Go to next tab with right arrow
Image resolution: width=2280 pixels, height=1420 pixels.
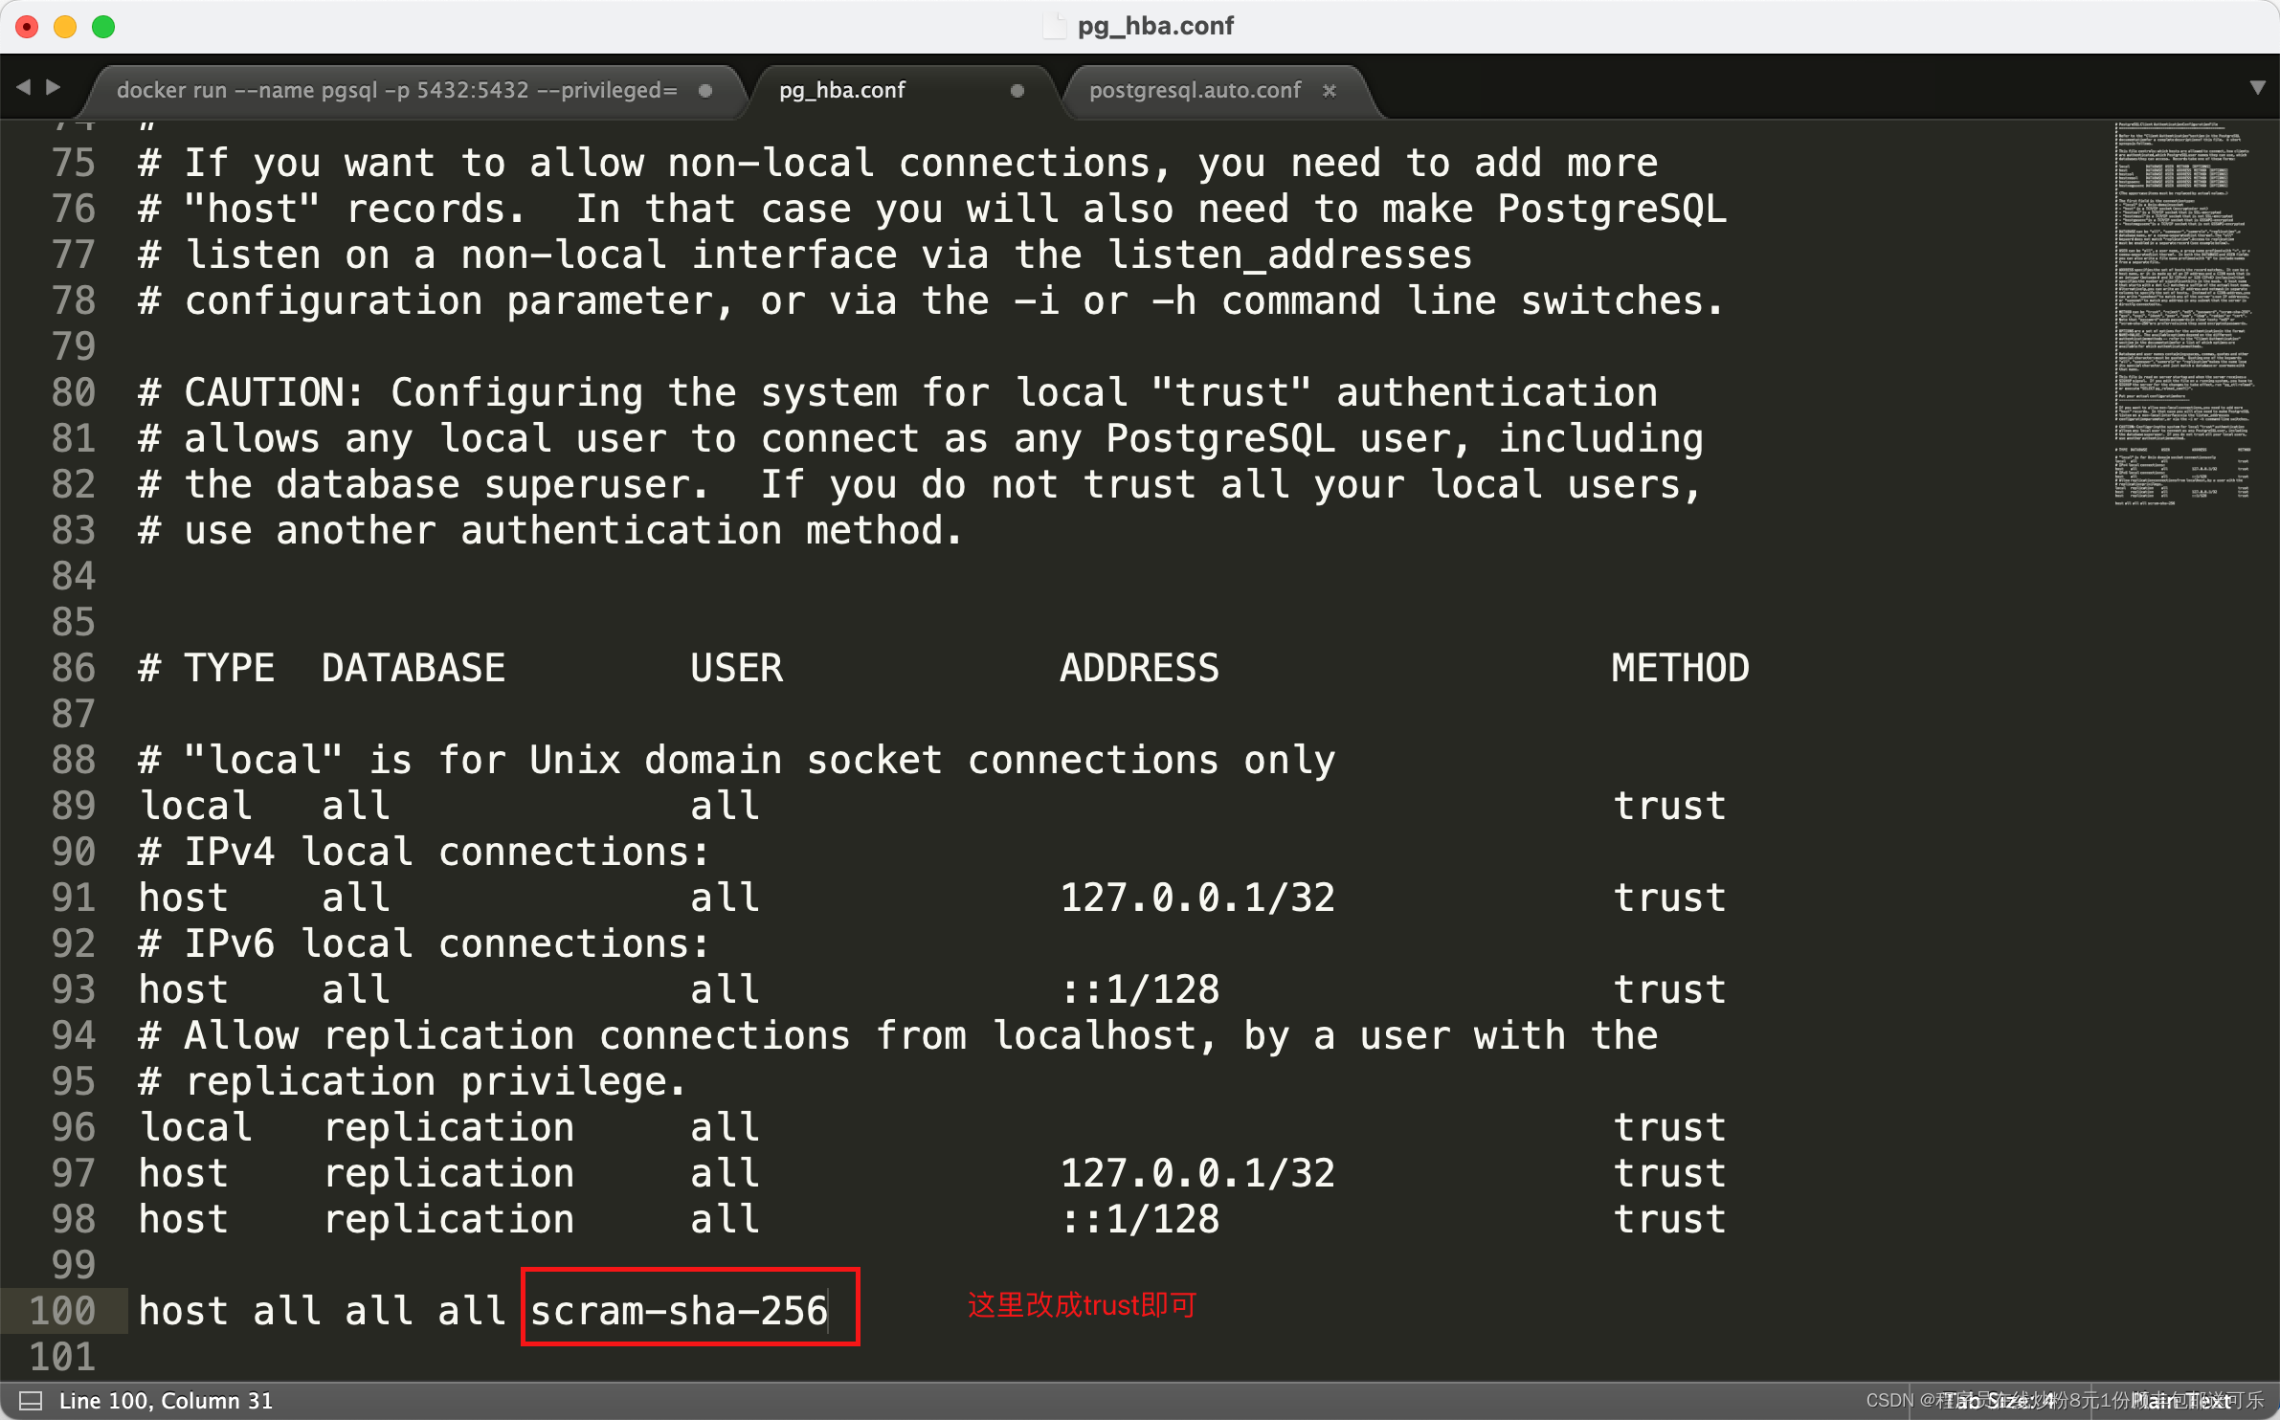(x=54, y=87)
